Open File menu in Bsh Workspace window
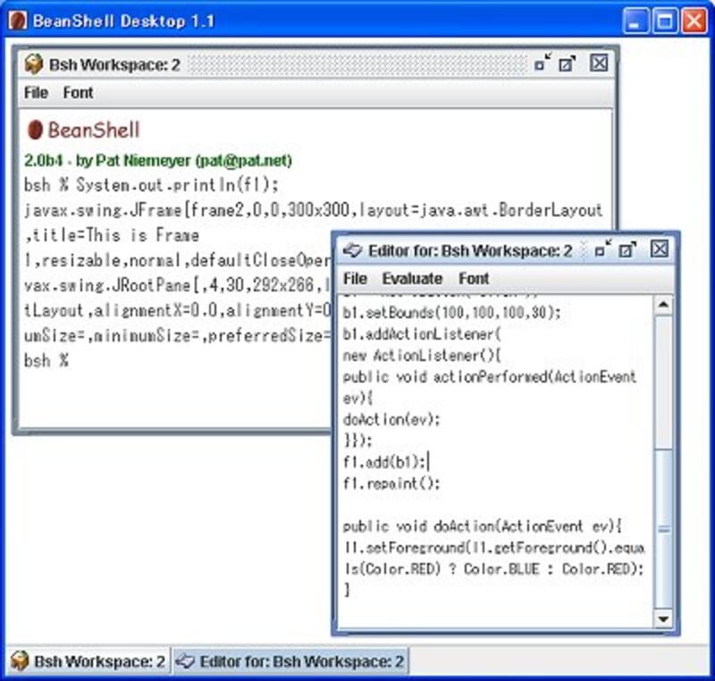 [x=36, y=93]
